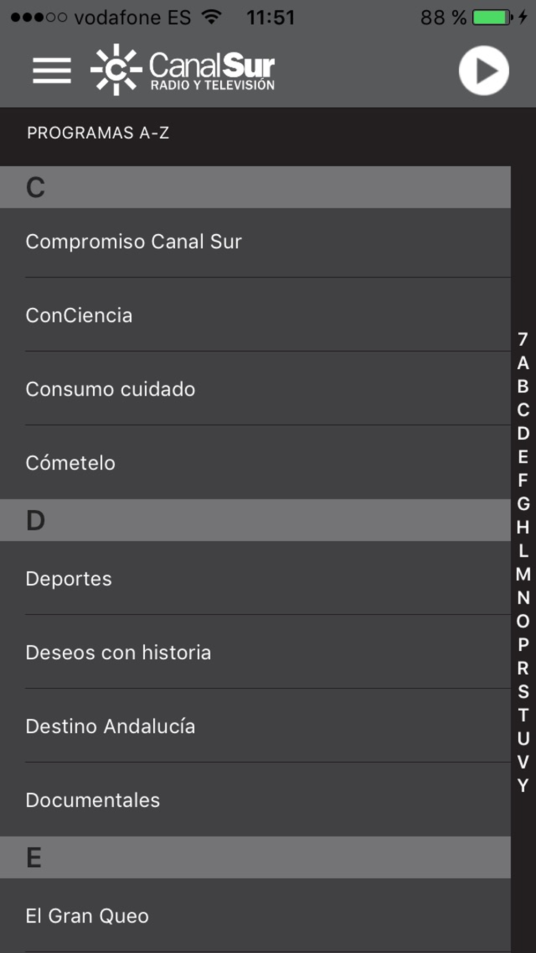This screenshot has width=536, height=953.
Task: Open the hamburger menu
Action: (51, 70)
